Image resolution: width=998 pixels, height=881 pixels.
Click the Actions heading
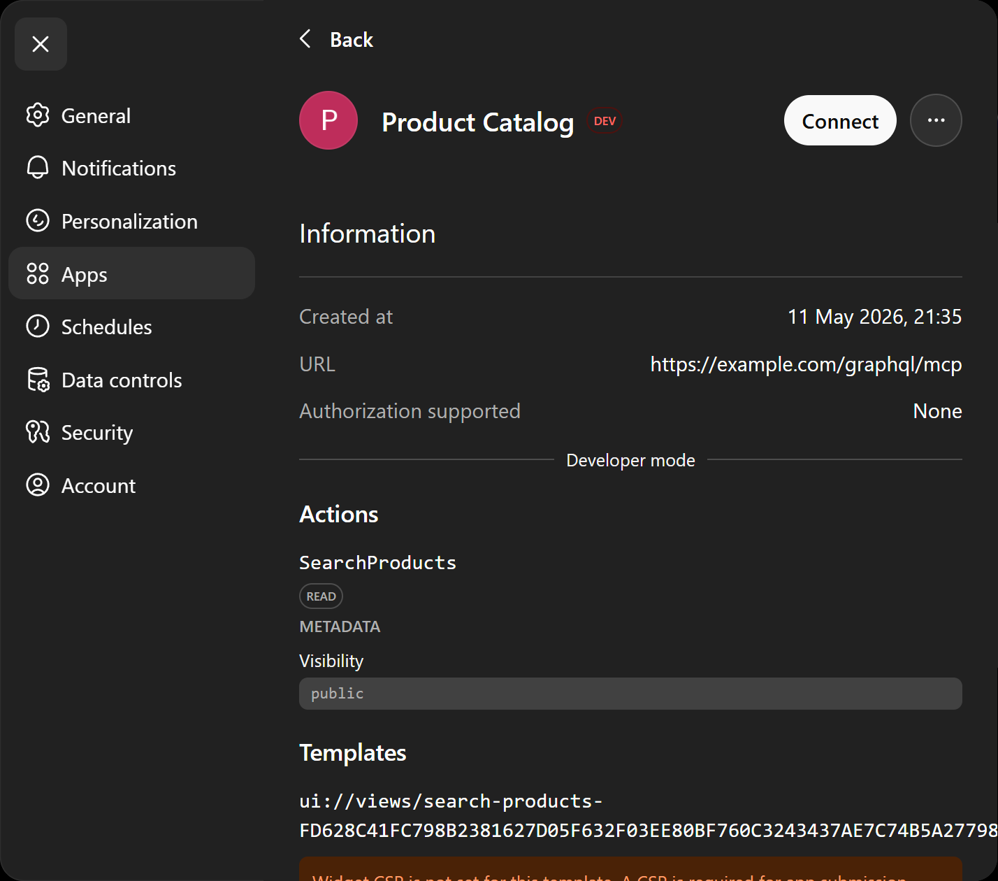[338, 514]
